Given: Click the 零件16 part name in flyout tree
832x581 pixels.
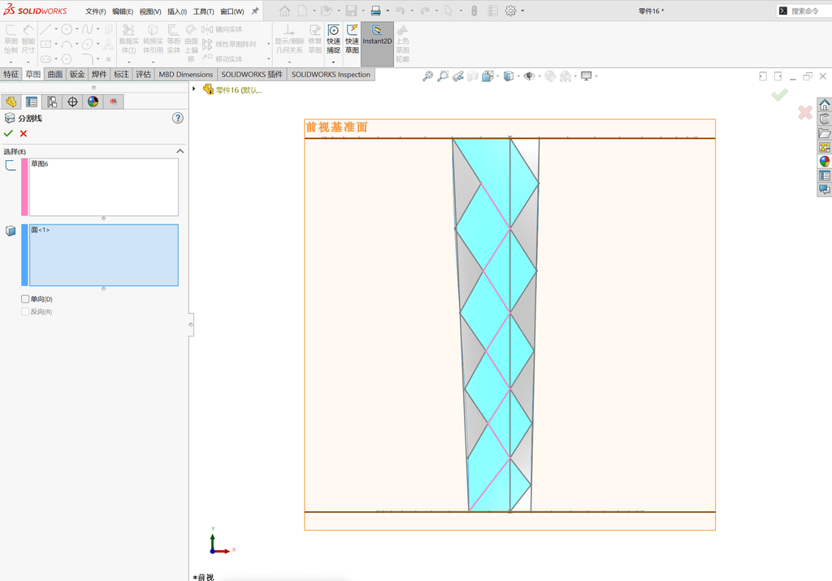Looking at the screenshot, I should 239,90.
